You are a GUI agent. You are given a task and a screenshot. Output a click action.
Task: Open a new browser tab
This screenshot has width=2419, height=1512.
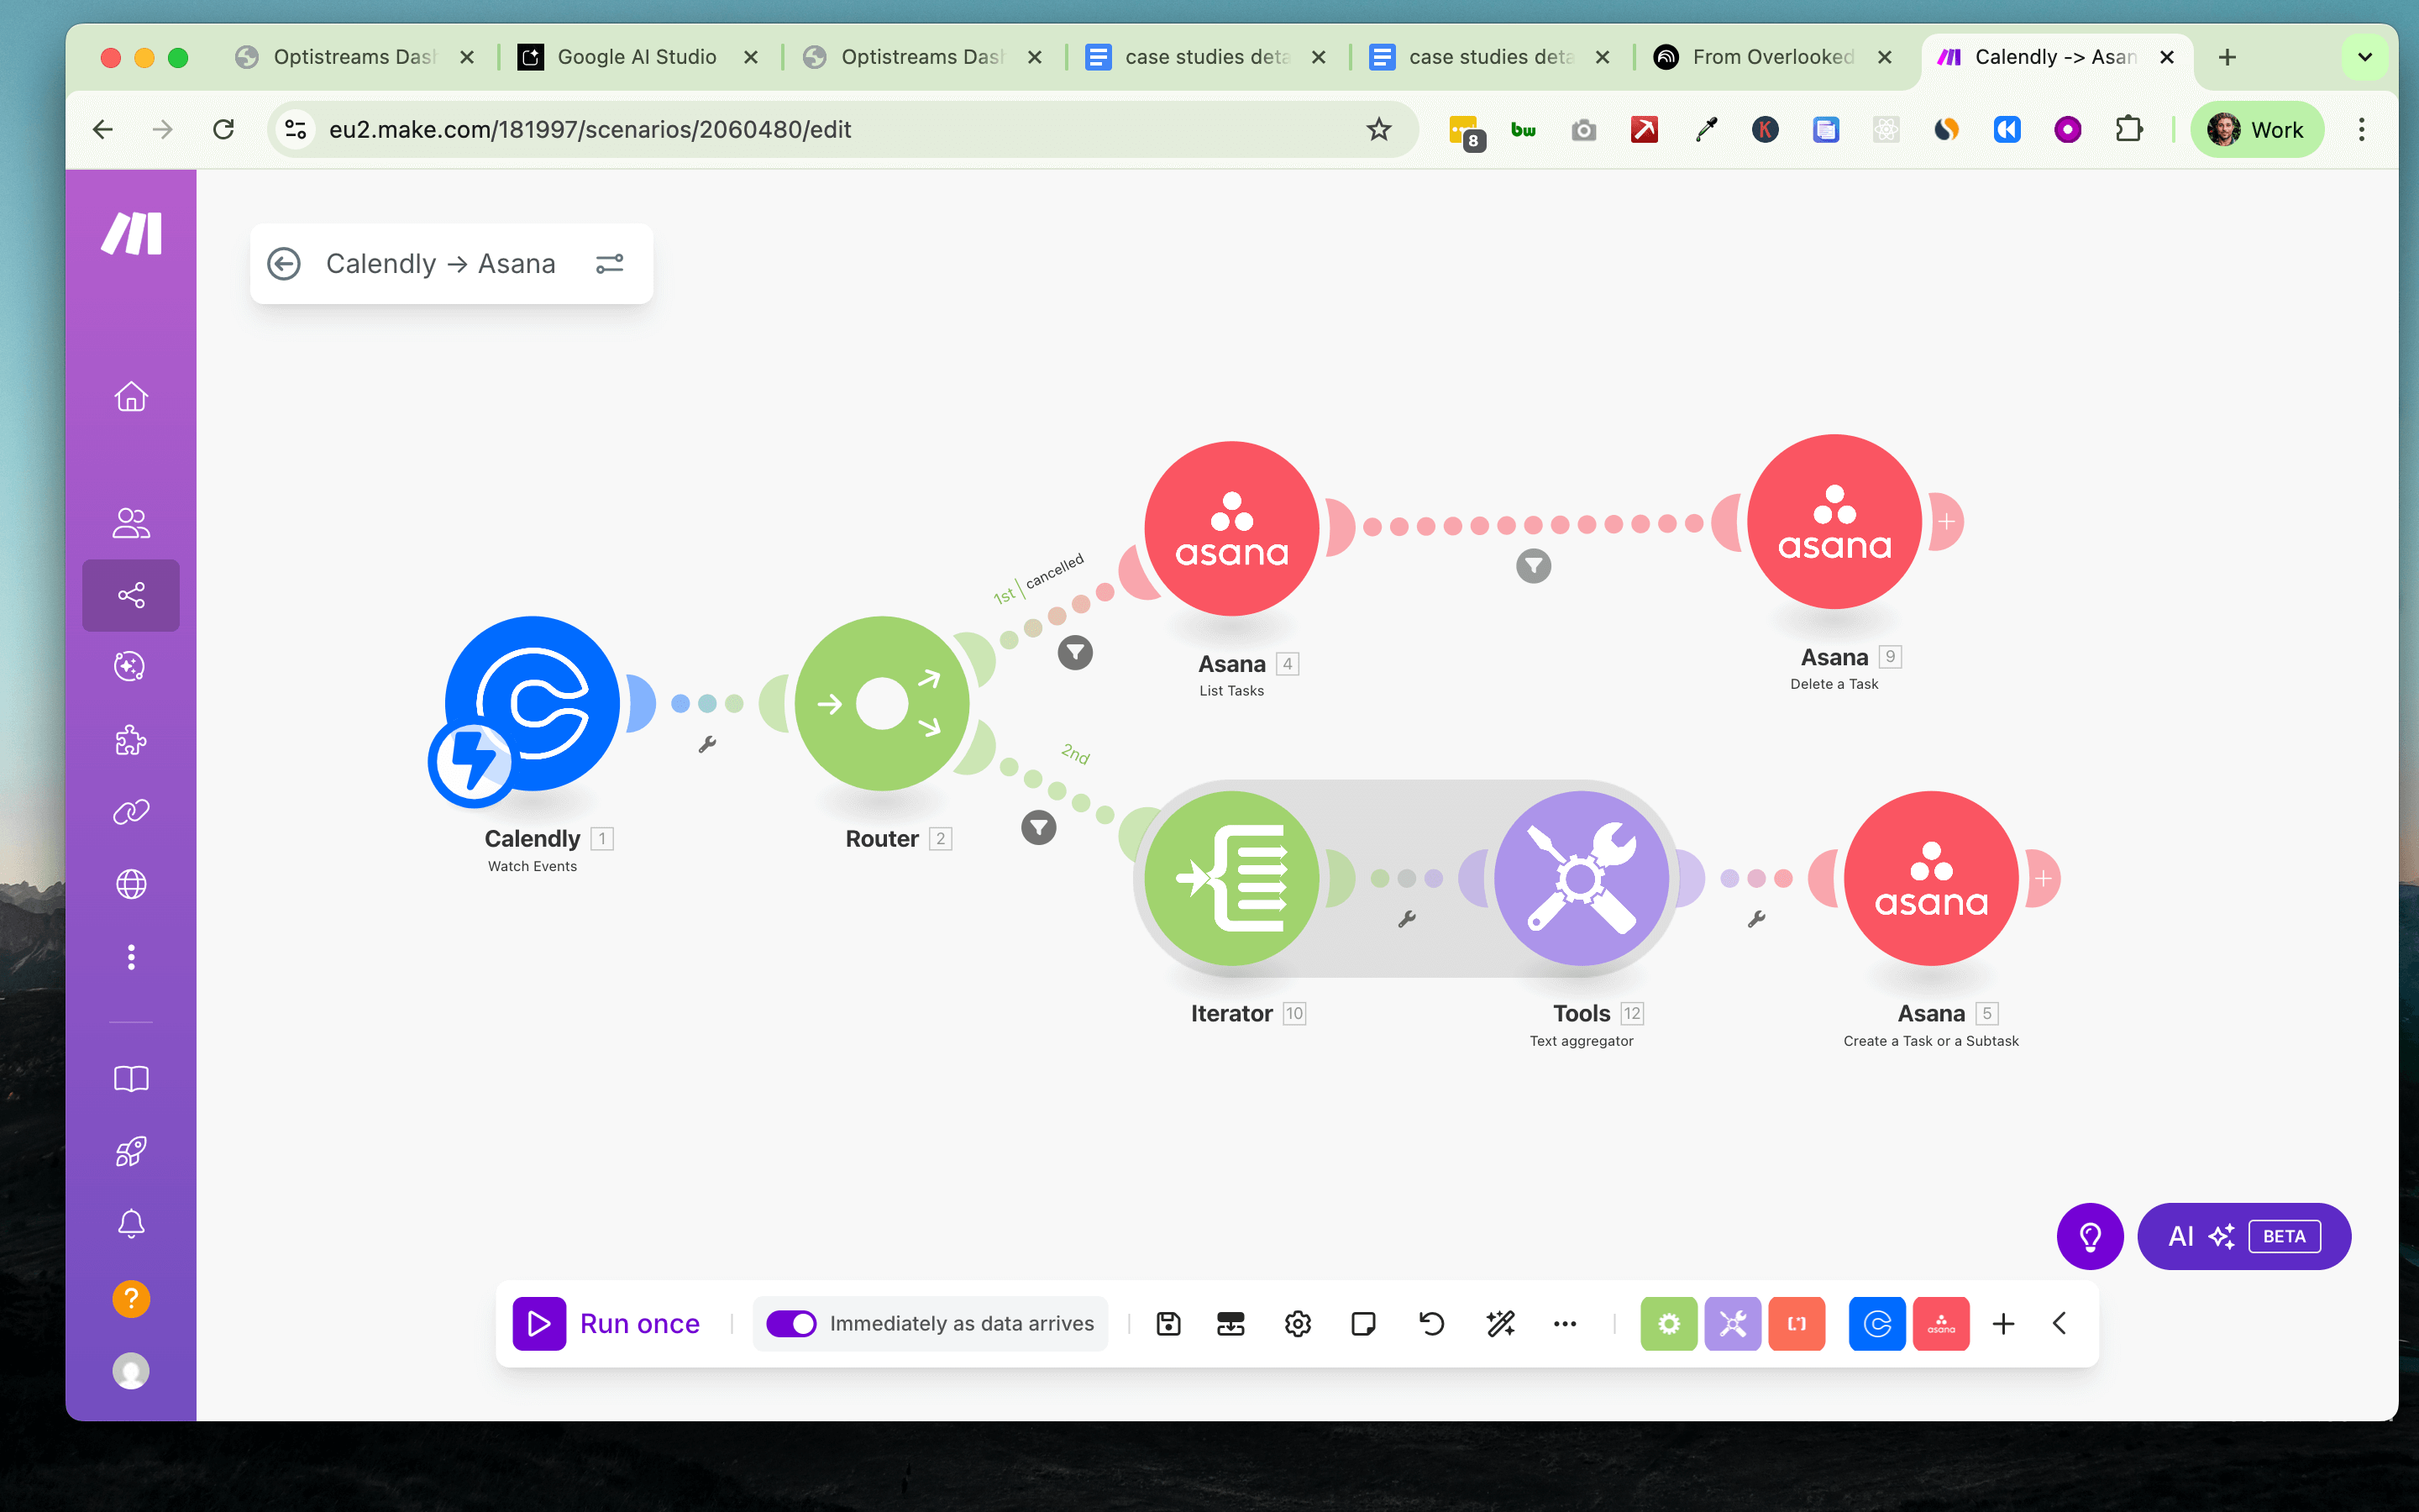pyautogui.click(x=2226, y=57)
